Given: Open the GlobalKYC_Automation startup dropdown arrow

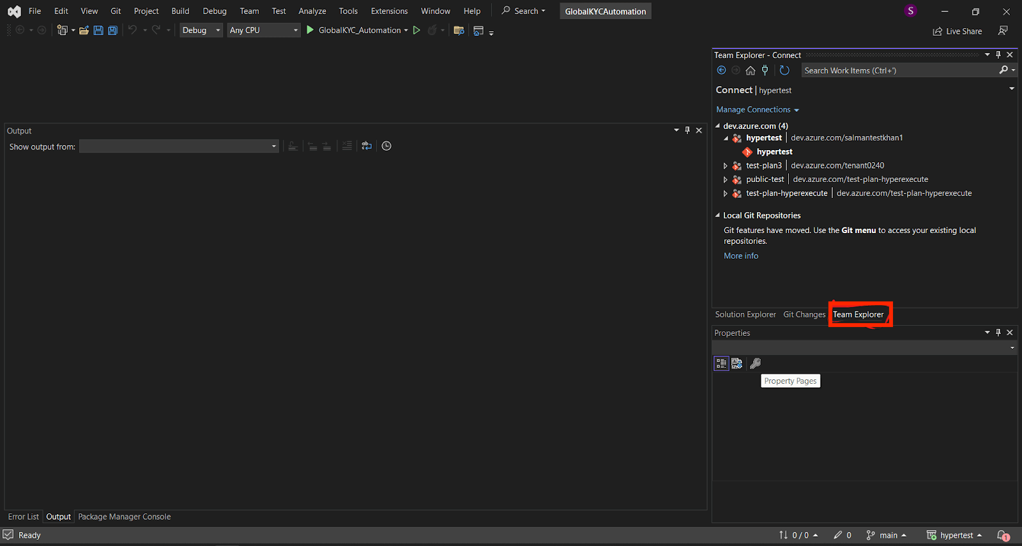Looking at the screenshot, I should [406, 30].
